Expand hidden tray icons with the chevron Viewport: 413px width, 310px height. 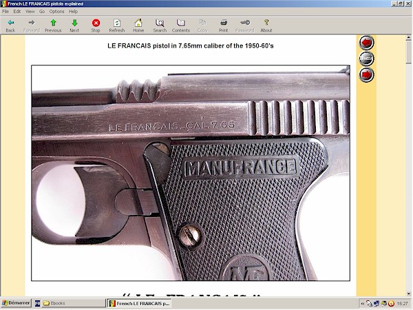(363, 303)
